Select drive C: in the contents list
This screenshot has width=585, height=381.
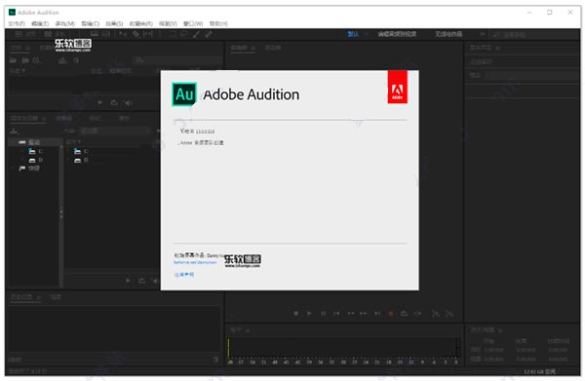pos(81,151)
